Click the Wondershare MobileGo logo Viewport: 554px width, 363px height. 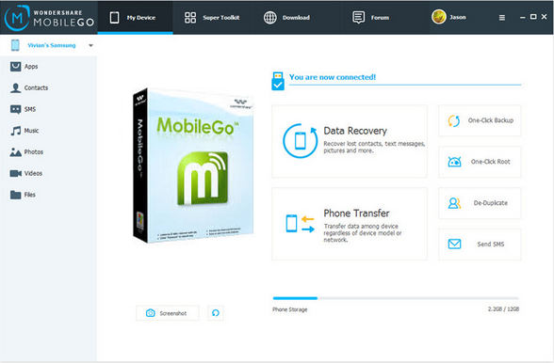click(49, 18)
